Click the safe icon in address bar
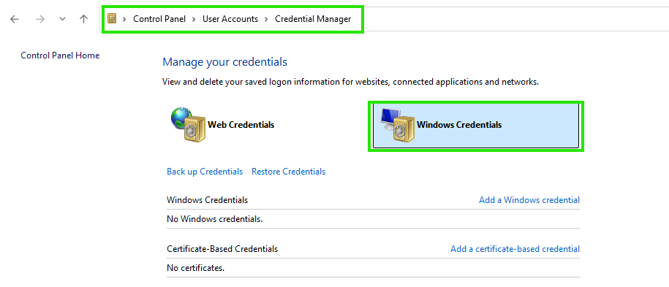Viewport: 669px width, 287px height. (x=112, y=19)
